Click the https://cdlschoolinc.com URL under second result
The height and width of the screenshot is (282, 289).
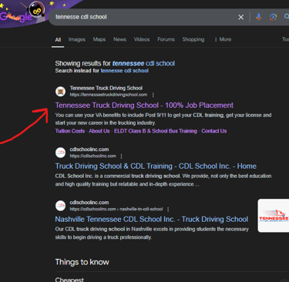92,156
